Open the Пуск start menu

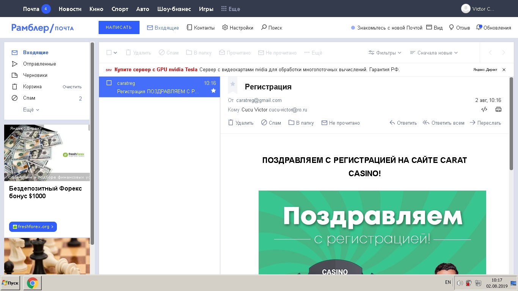[10, 283]
